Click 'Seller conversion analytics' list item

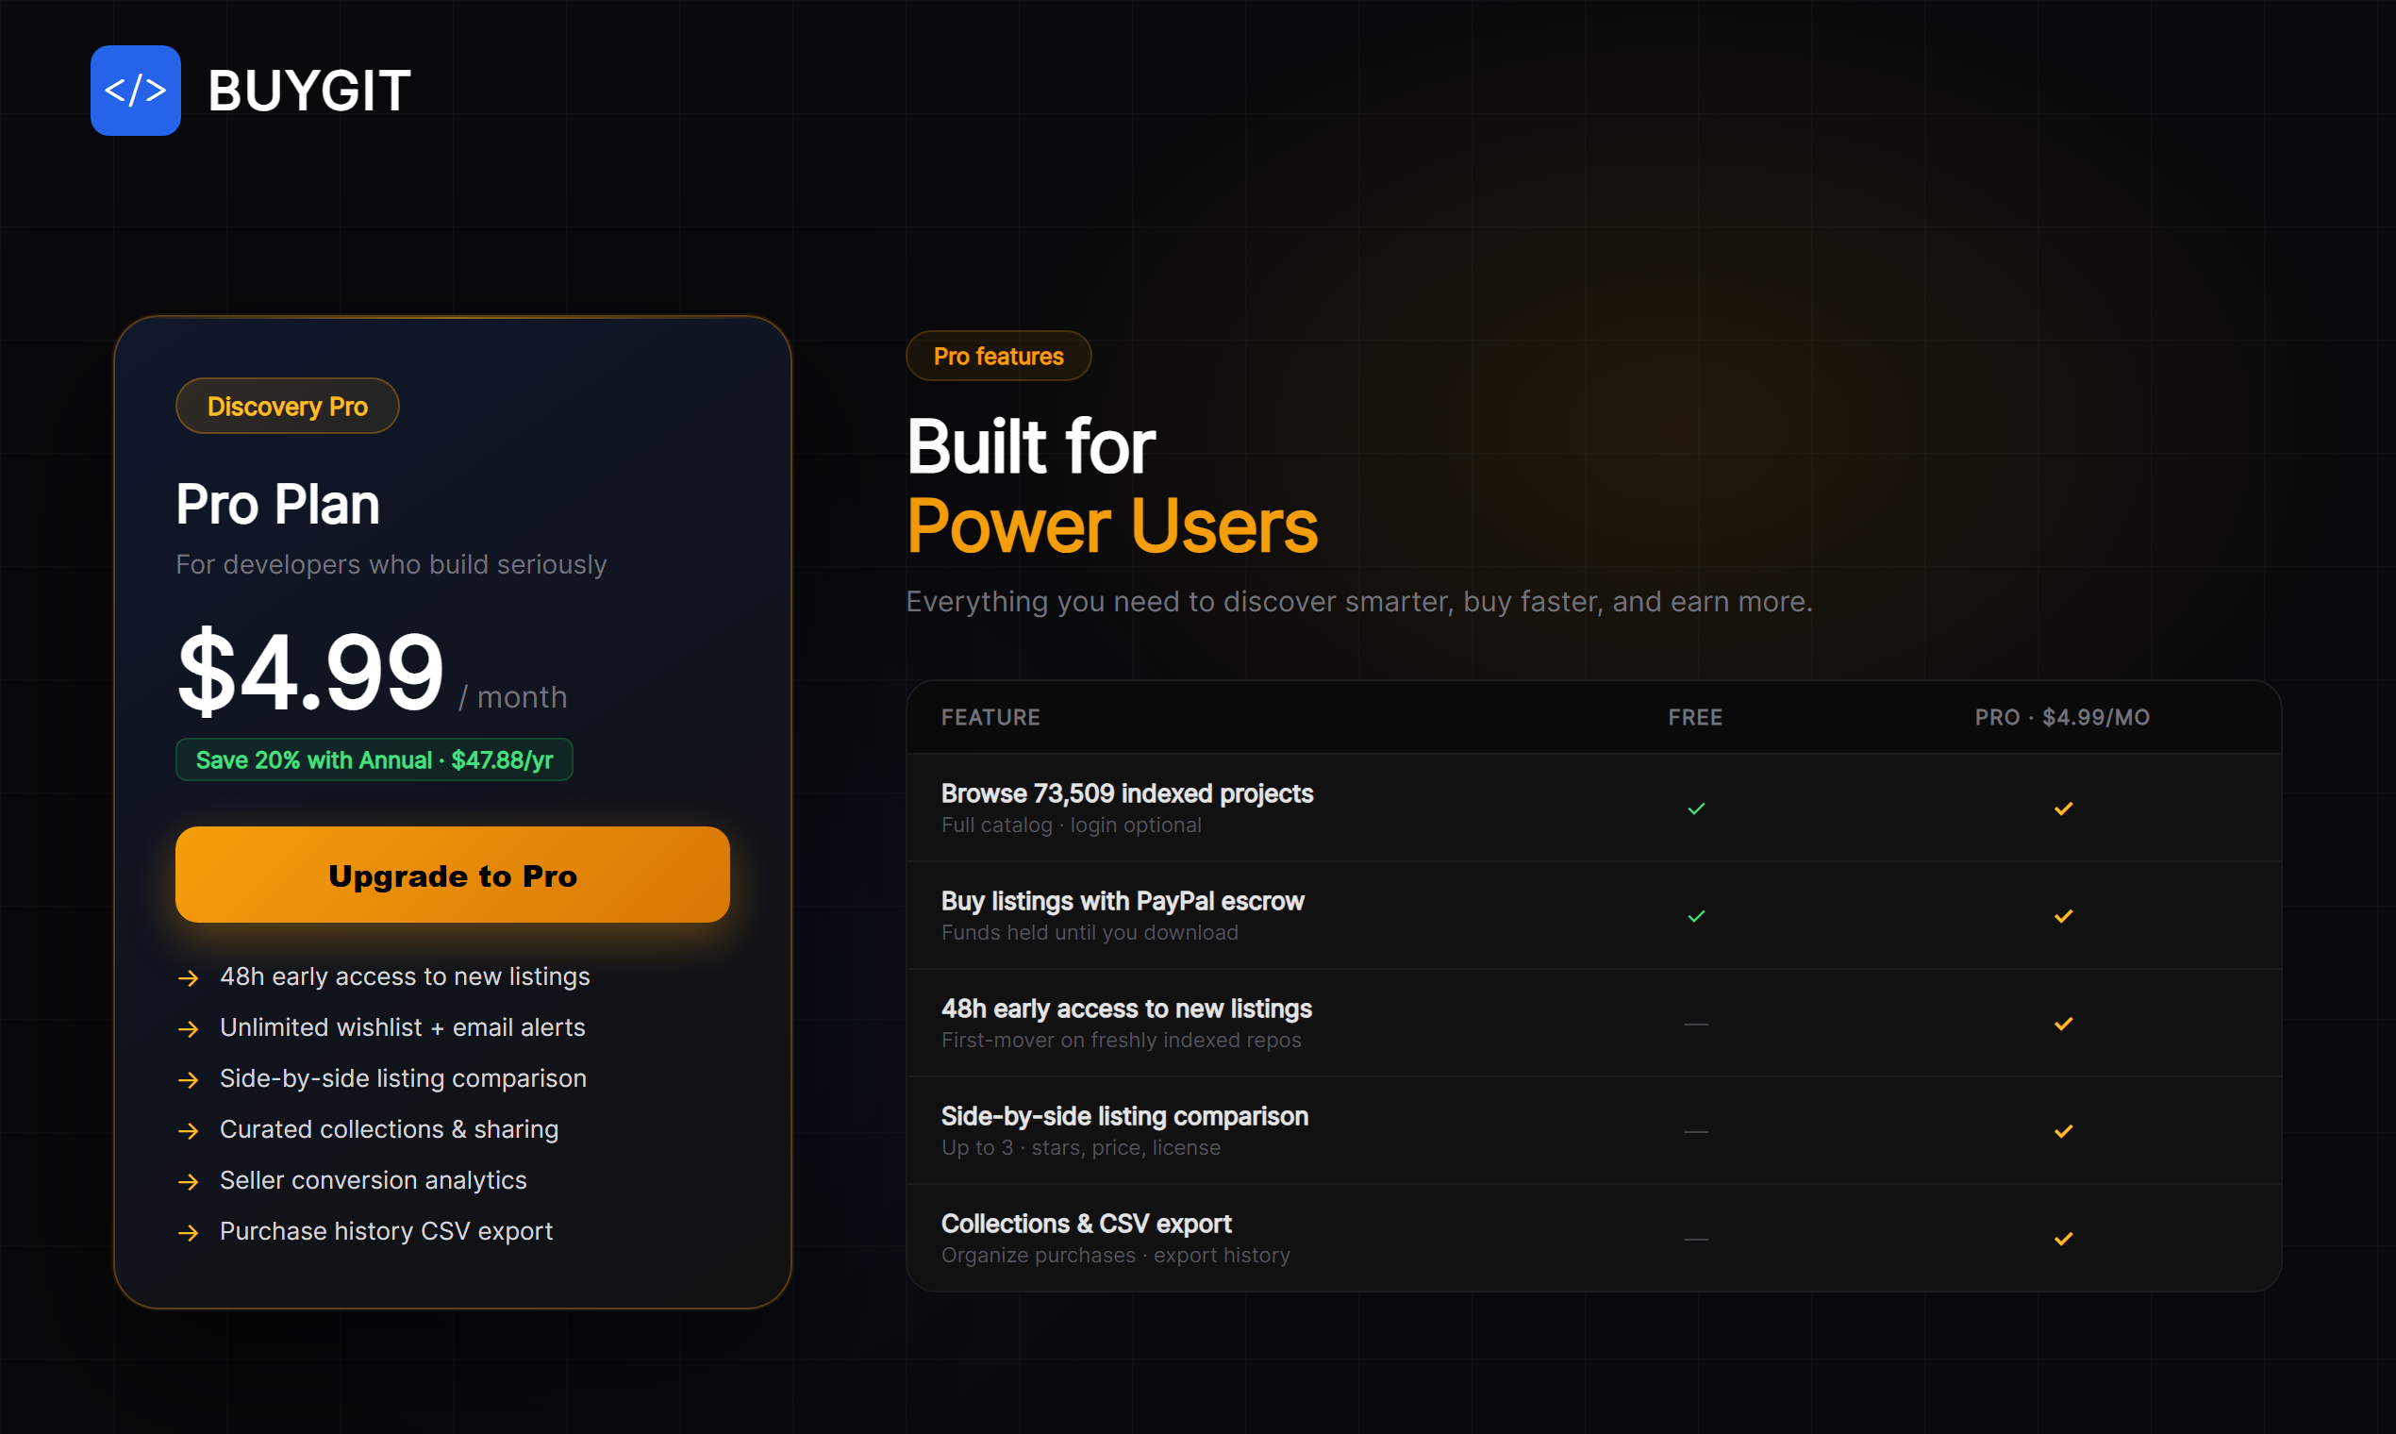pos(373,1181)
